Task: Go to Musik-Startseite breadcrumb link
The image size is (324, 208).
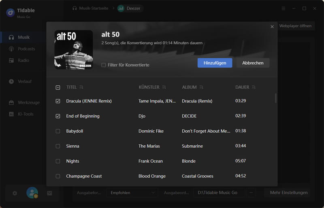Action: pos(94,8)
